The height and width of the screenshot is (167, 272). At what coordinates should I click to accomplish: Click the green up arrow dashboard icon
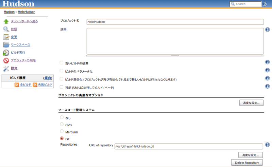[x=6, y=21]
